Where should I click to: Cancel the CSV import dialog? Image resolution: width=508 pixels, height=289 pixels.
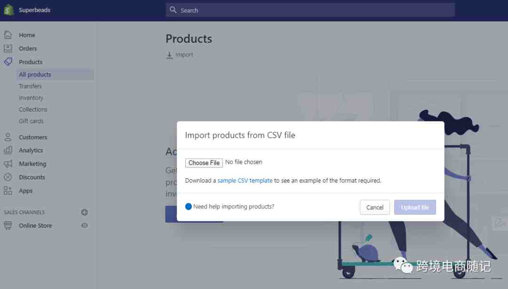click(375, 207)
